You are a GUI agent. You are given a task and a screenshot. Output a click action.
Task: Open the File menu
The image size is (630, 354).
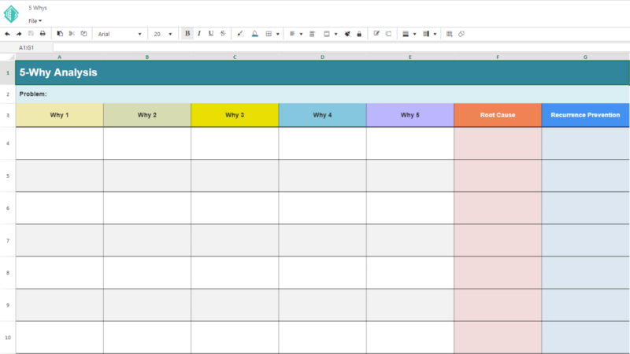pyautogui.click(x=35, y=20)
